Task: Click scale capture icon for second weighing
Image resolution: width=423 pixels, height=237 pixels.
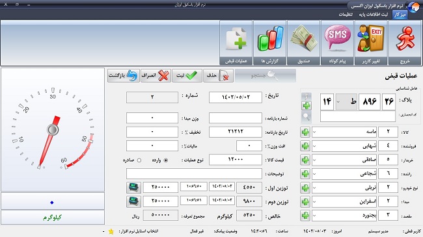Action: (x=133, y=201)
